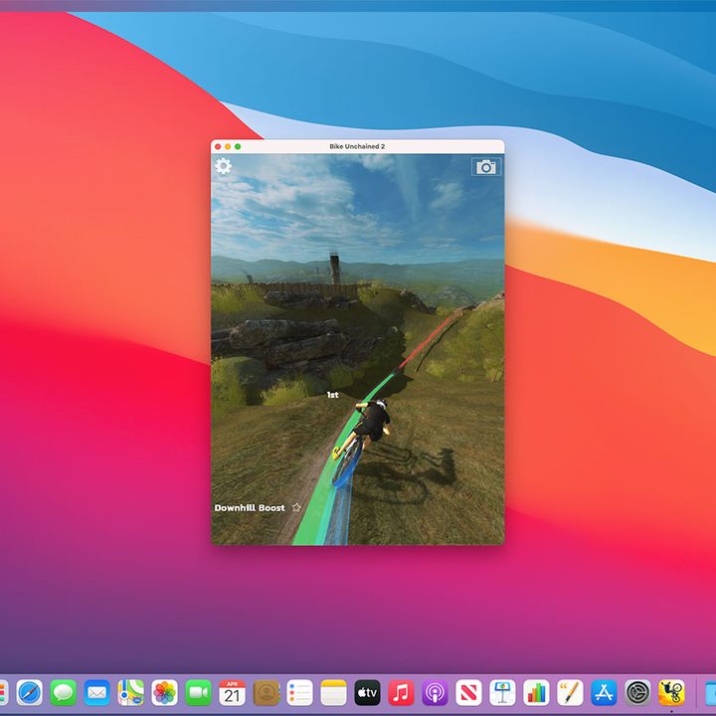
Task: Launch Podcasts from the Dock
Action: pos(436,693)
